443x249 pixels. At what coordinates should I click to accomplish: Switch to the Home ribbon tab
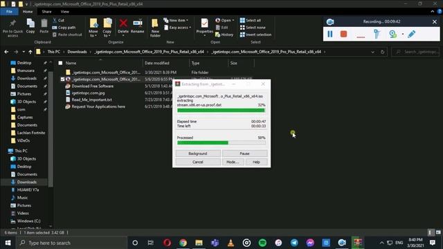point(28,12)
